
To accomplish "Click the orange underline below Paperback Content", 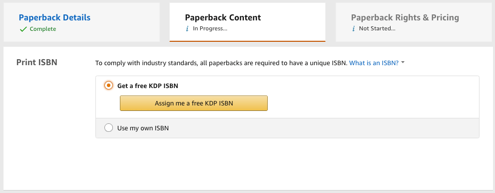I will click(248, 41).
